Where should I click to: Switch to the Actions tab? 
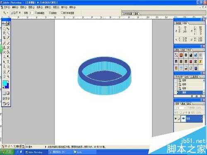tap(187, 76)
